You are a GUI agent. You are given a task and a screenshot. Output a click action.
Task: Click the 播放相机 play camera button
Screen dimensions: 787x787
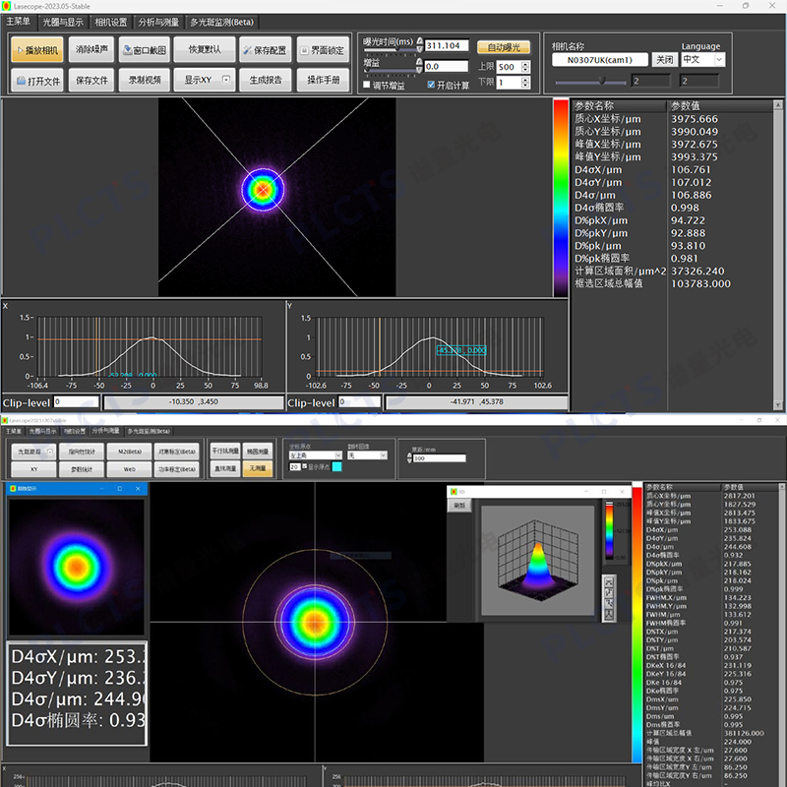36,49
